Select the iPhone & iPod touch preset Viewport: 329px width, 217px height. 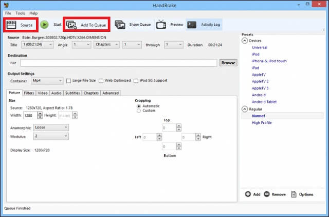(269, 61)
